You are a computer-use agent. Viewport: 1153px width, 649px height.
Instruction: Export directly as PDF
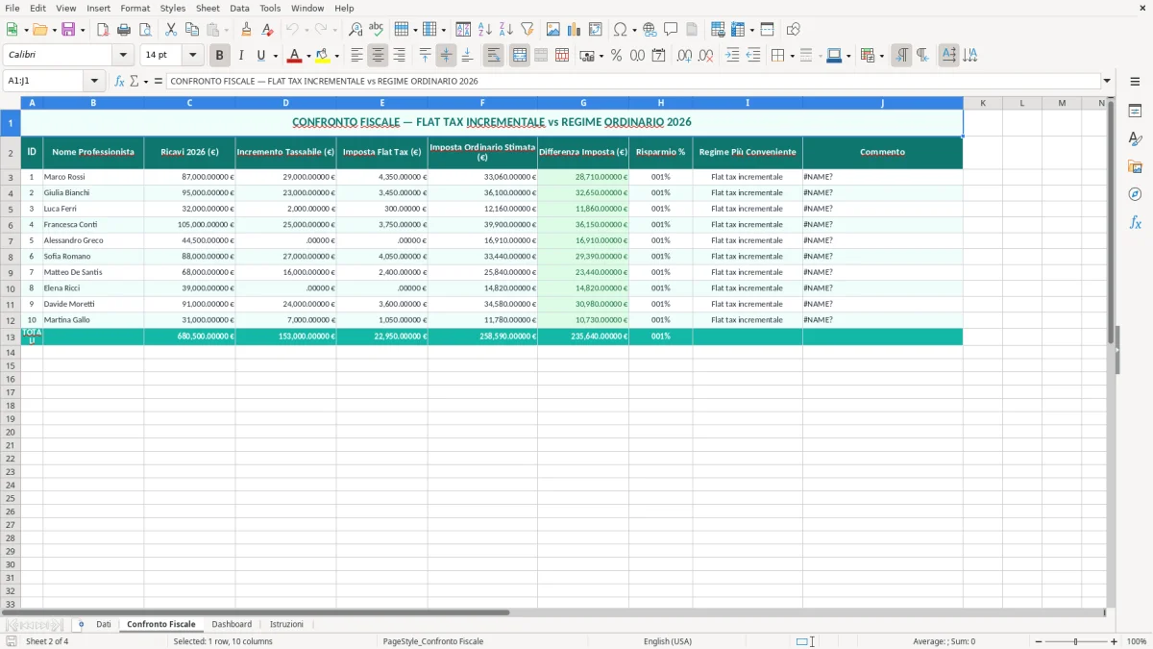tap(103, 30)
